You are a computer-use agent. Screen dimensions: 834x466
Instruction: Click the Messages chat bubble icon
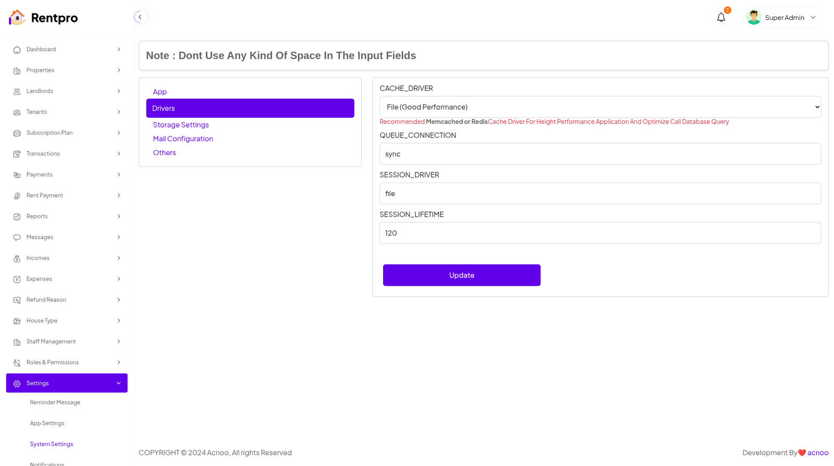(17, 237)
